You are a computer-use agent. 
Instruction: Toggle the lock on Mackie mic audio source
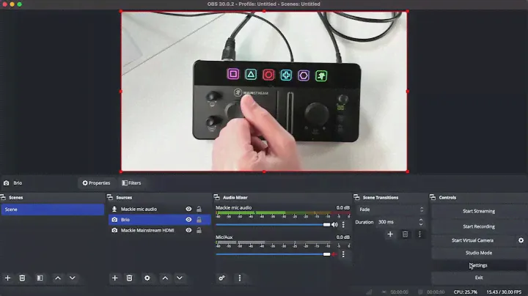[x=199, y=210]
